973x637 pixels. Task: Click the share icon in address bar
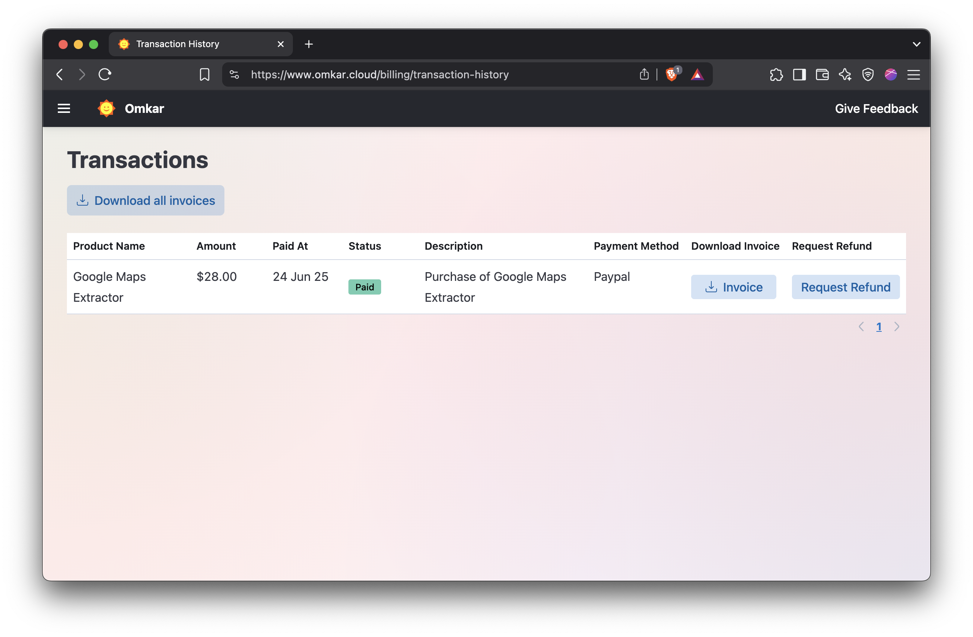point(644,74)
